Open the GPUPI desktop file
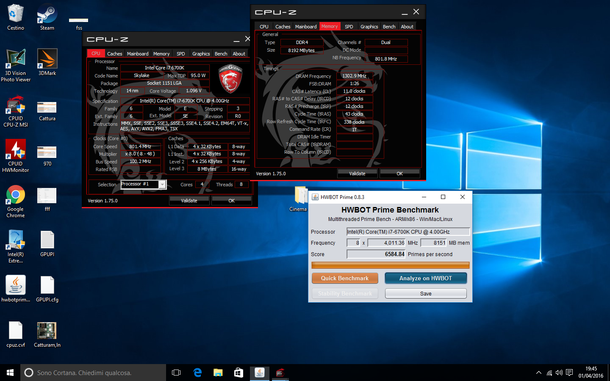The image size is (610, 381). click(x=47, y=244)
